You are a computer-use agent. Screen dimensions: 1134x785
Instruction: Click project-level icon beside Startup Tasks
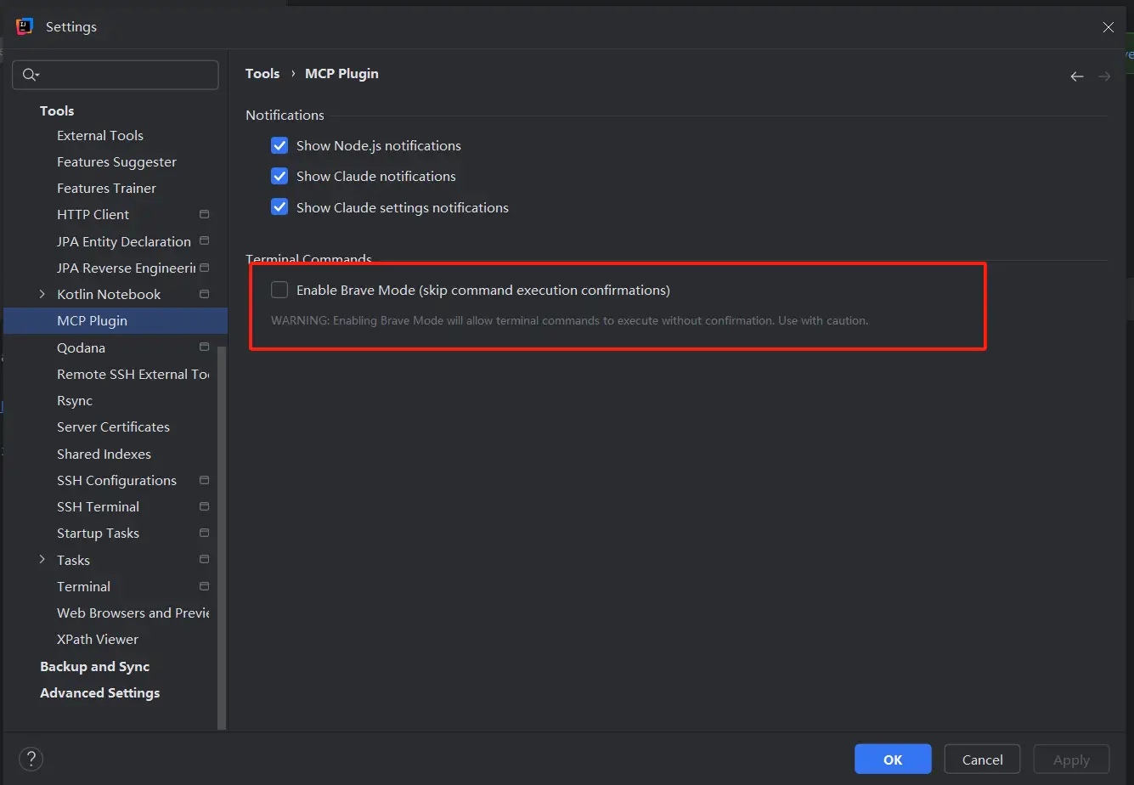(204, 533)
